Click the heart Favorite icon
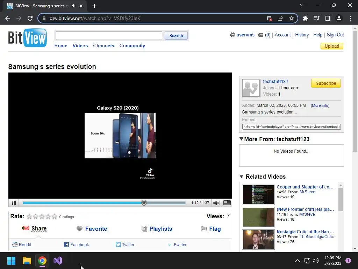This screenshot has height=269, width=358. (79, 229)
